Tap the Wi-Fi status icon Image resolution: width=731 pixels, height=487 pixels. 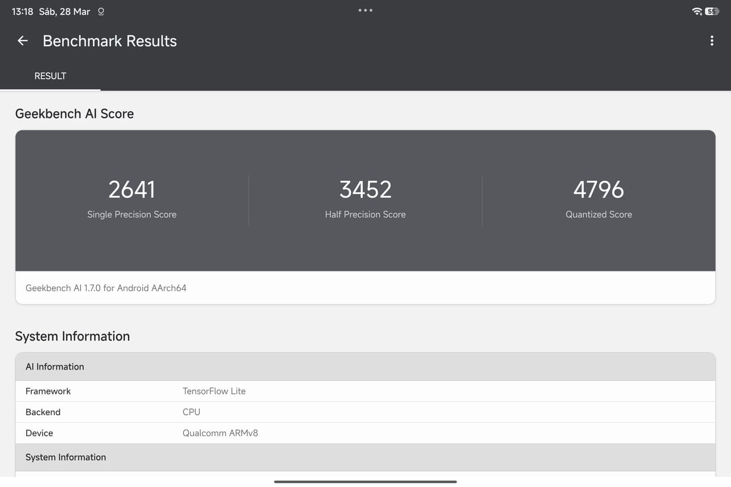[697, 11]
